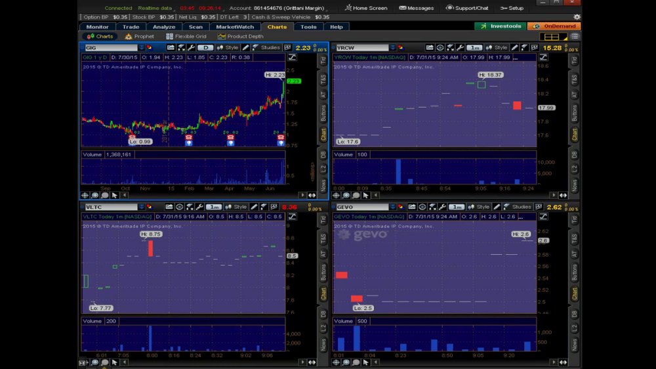Click the Investools button
Screen dimensions: 656x369
pos(501,26)
